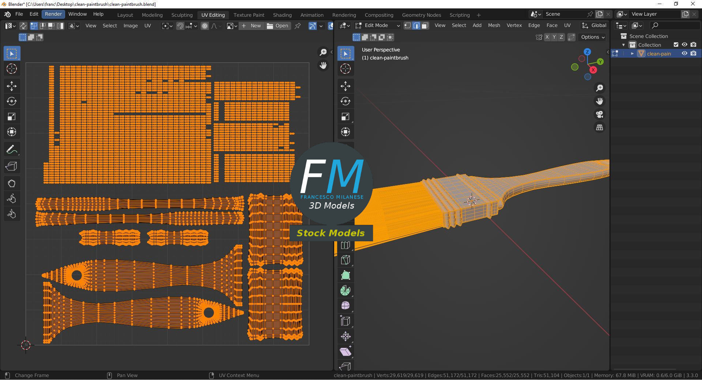Screen dimensions: 702x380
Task: Open the View Layer selector dropdown
Action: coord(622,14)
